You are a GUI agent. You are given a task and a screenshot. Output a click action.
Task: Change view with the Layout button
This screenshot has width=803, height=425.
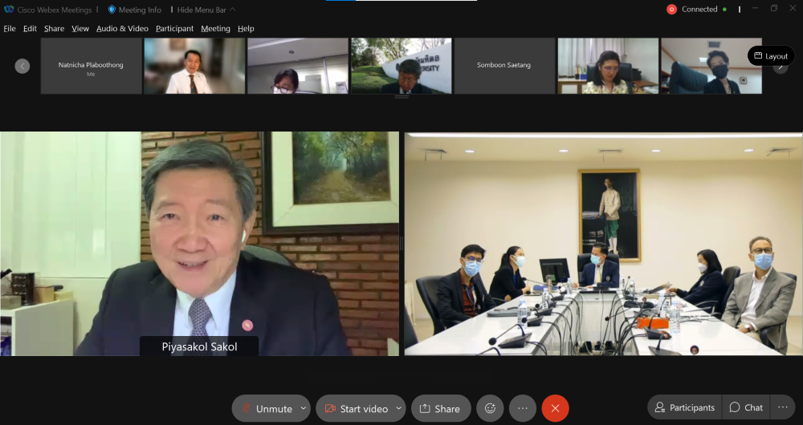770,56
